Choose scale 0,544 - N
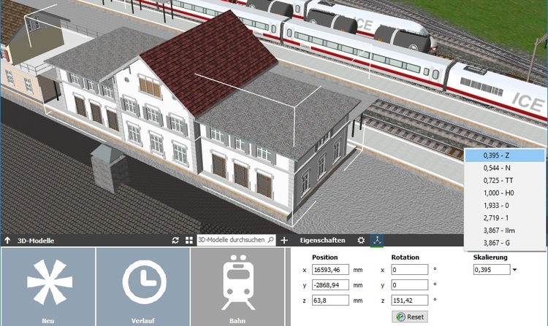The height and width of the screenshot is (326, 548). point(505,168)
